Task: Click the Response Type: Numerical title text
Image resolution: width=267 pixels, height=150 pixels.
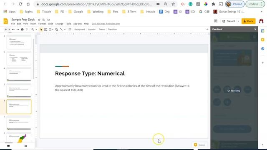Action: click(90, 73)
